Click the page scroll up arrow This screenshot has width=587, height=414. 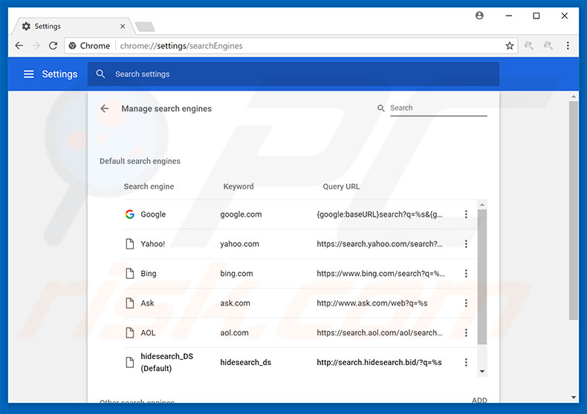[574, 96]
